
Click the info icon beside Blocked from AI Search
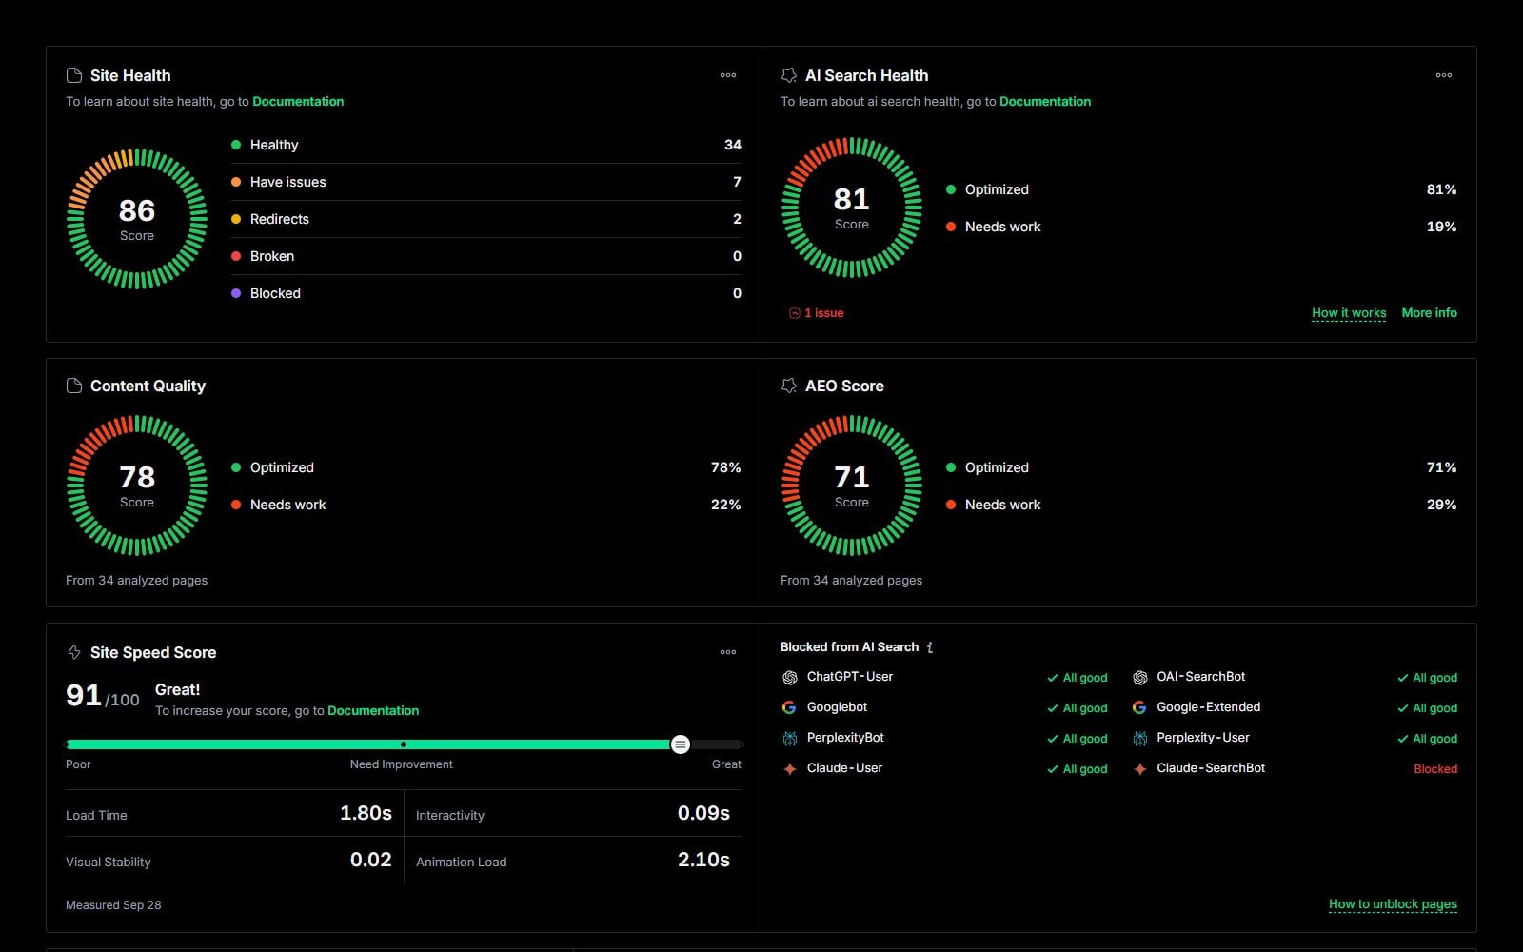(930, 647)
